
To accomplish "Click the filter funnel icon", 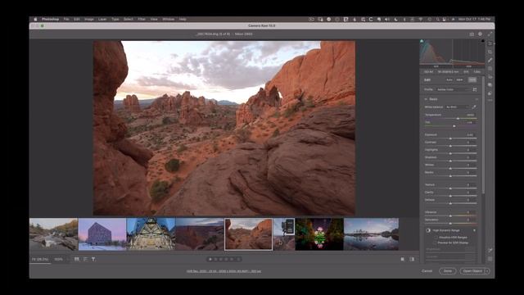I will (93, 259).
